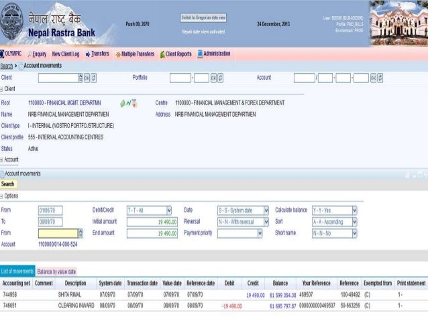
Task: Open the Short name dropdown
Action: pyautogui.click(x=355, y=233)
